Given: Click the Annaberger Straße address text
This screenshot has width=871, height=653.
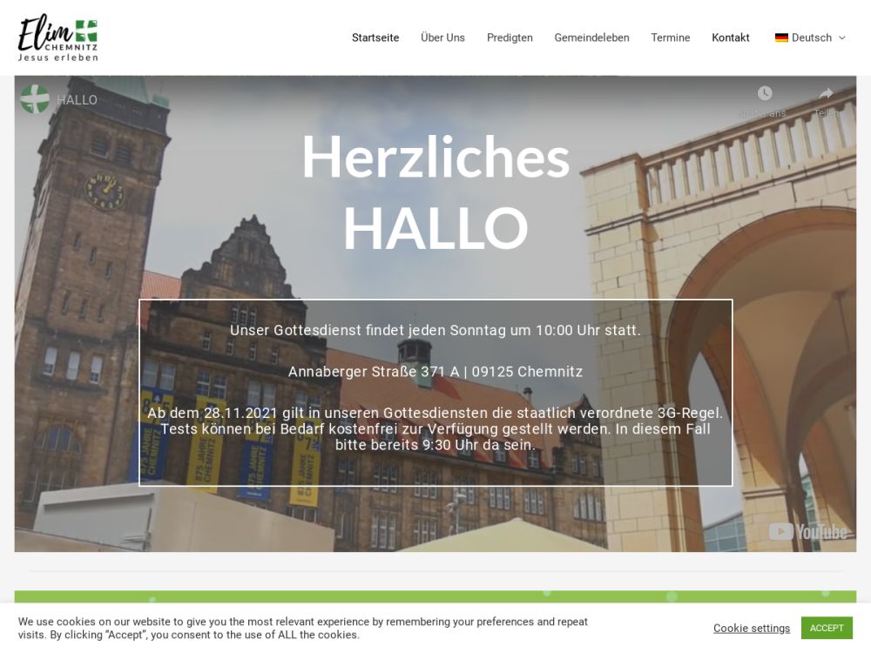Looking at the screenshot, I should (x=435, y=372).
